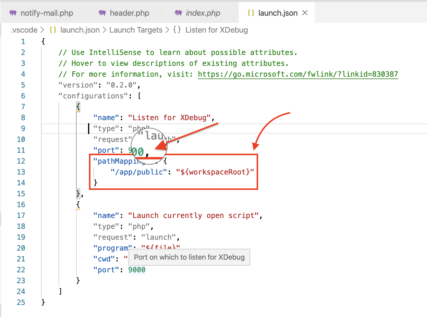
Task: Open the launch.json breadcrumb item
Action: click(80, 30)
